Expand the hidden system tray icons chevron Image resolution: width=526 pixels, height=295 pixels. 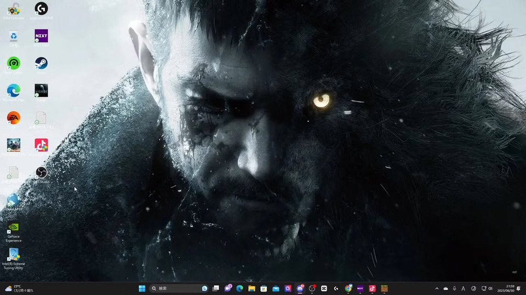coord(437,288)
